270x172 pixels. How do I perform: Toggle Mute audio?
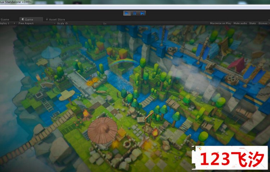pos(240,23)
